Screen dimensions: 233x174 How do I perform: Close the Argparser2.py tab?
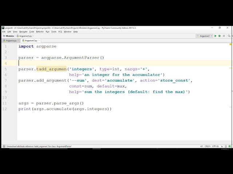pyautogui.click(x=39, y=41)
